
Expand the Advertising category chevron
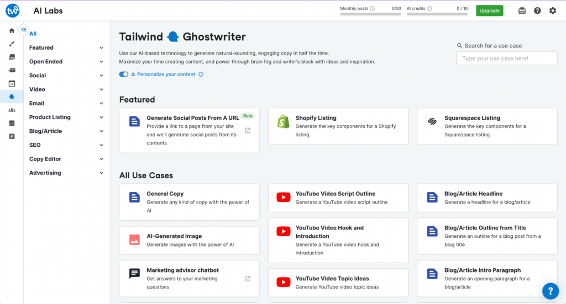pos(102,173)
